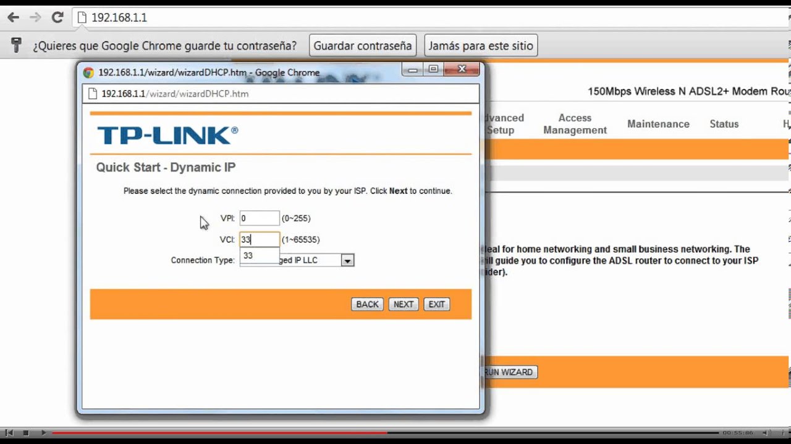Click the video play control
This screenshot has width=791, height=444.
coord(43,434)
